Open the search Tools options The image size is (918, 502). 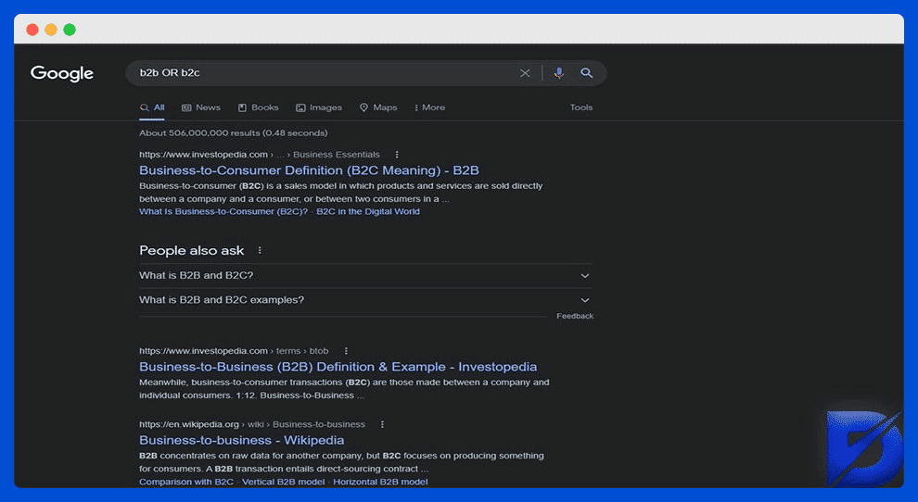(581, 107)
